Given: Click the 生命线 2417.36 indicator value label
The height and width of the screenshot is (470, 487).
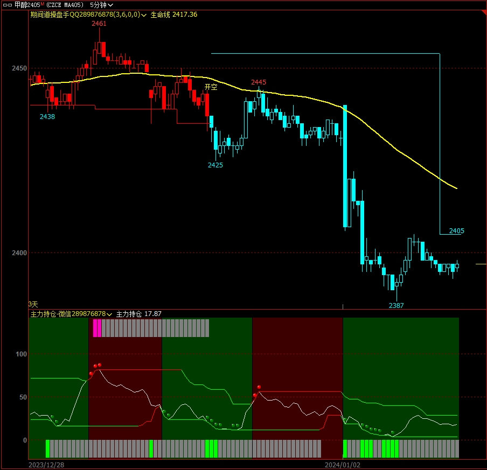Looking at the screenshot, I should (x=173, y=15).
